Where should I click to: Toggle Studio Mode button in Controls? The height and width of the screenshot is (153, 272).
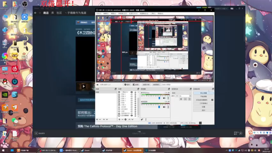point(203,103)
